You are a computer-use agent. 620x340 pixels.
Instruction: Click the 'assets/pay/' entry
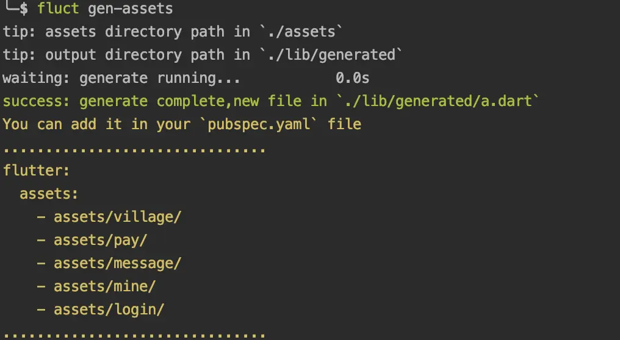[101, 241]
